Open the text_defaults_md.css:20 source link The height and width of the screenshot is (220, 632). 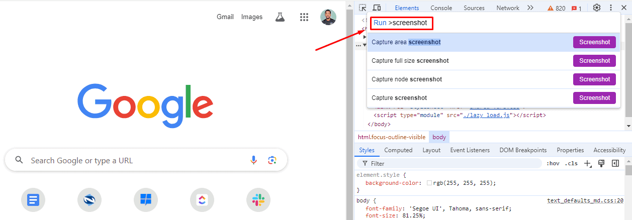[585, 200]
